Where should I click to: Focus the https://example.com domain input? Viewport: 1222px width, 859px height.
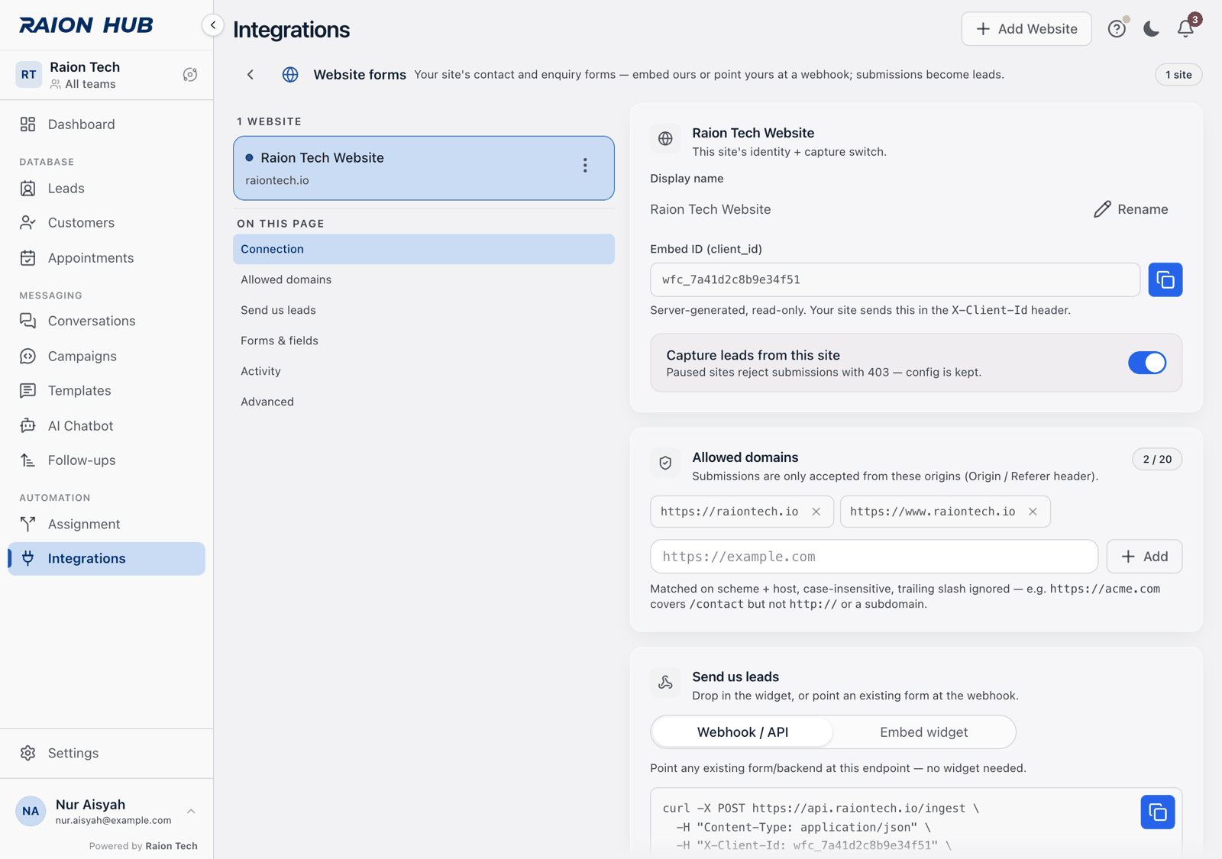pos(874,557)
